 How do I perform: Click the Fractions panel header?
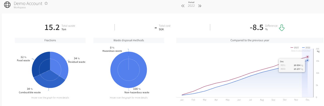tap(50, 40)
